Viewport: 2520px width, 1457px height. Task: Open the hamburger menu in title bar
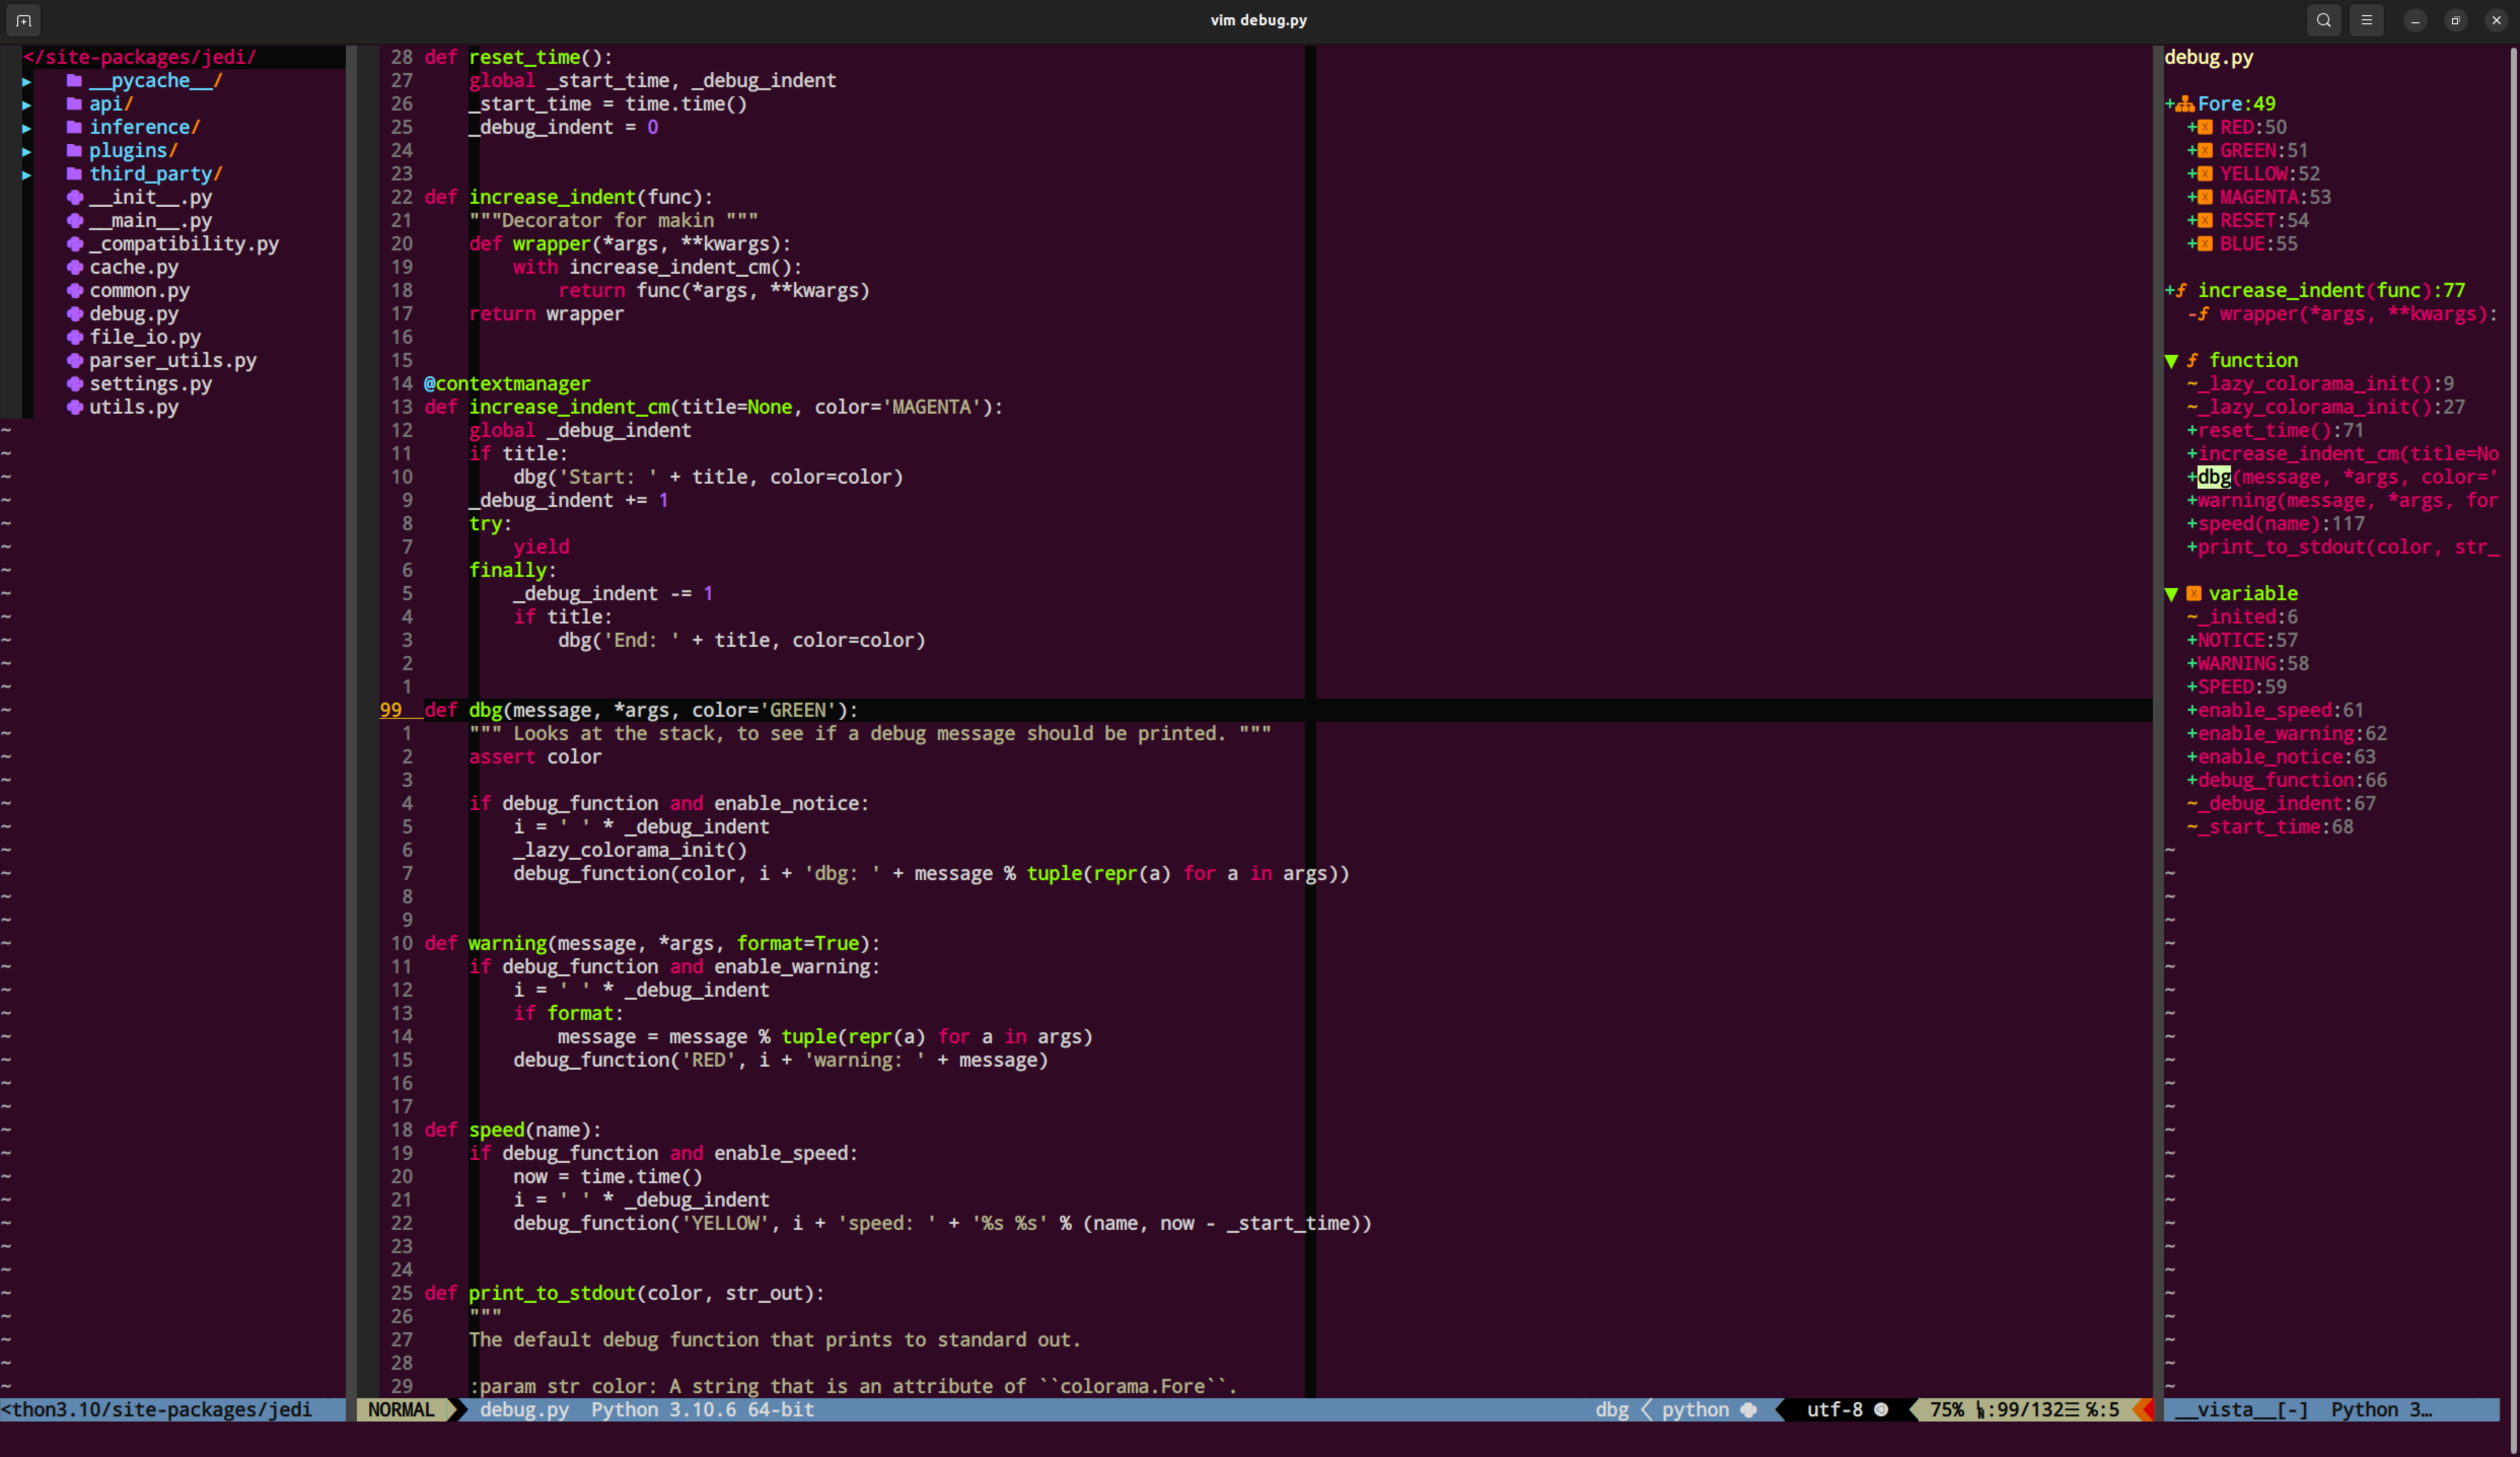point(2366,20)
